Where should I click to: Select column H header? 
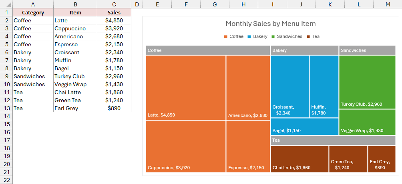(x=243, y=4)
